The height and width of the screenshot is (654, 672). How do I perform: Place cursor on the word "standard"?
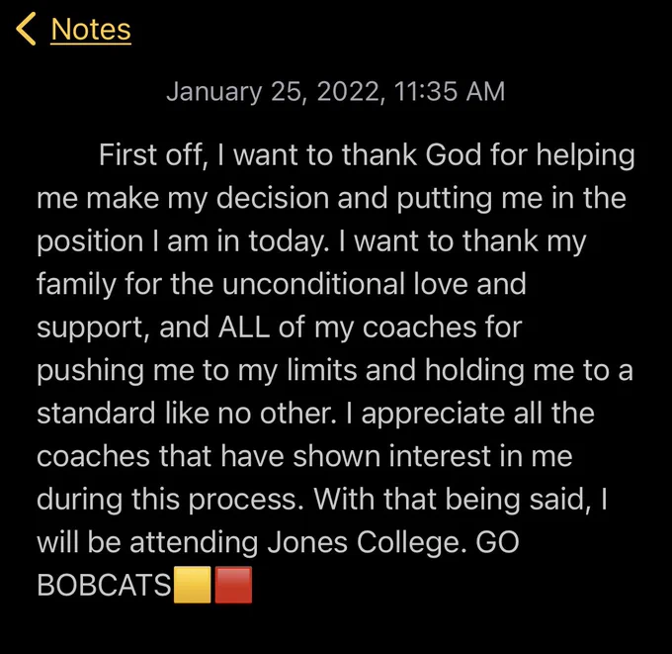pos(96,413)
